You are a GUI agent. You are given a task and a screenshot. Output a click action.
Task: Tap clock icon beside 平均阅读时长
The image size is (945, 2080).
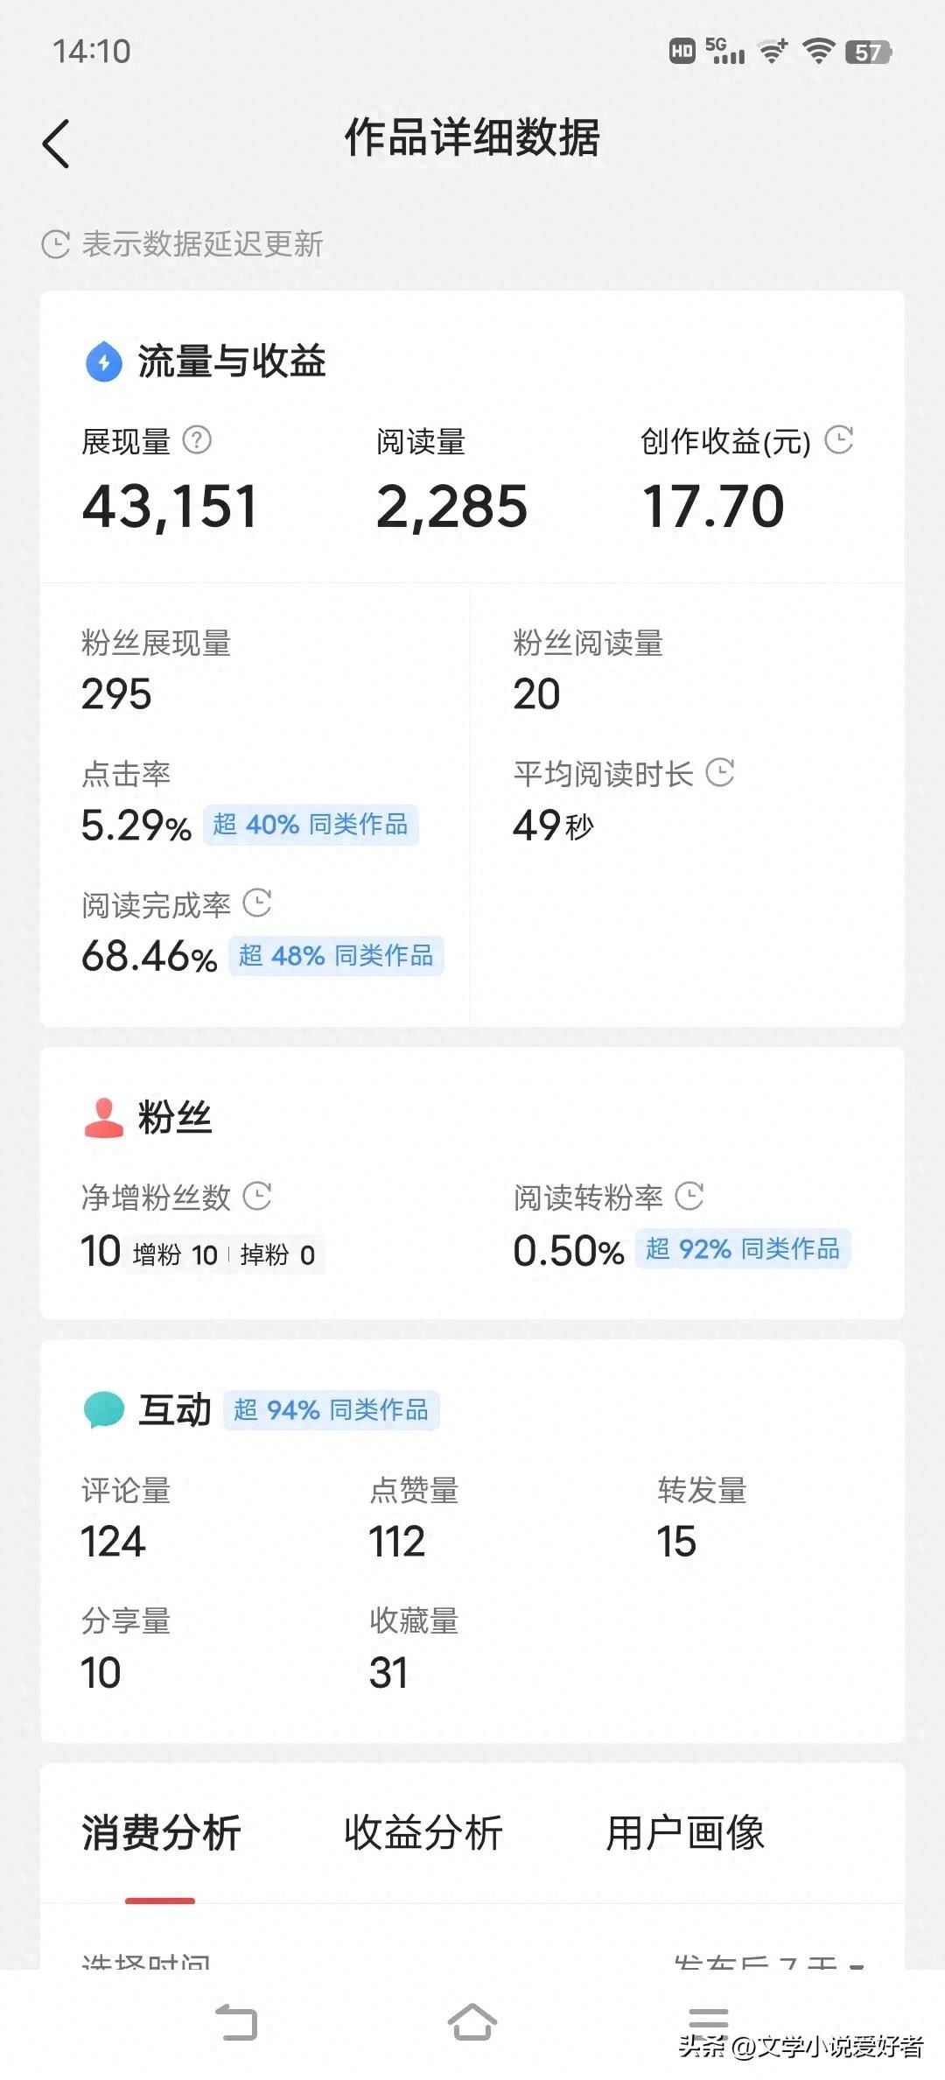point(720,772)
